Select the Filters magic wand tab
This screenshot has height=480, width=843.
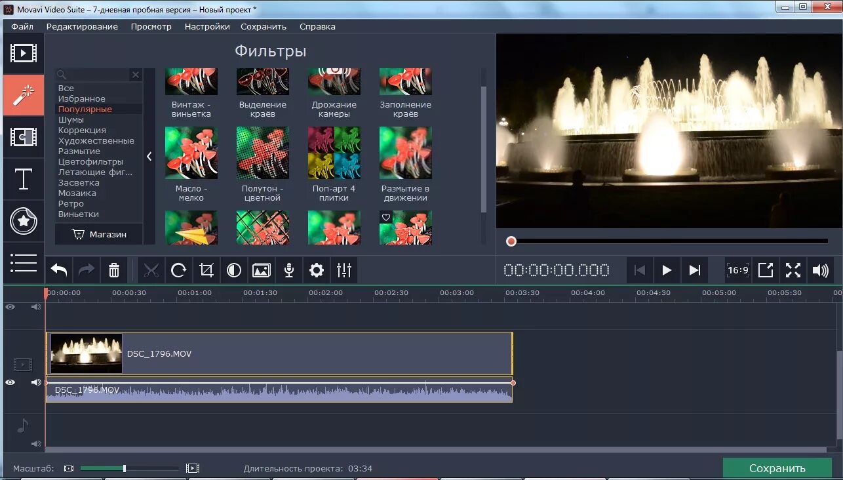pos(23,94)
